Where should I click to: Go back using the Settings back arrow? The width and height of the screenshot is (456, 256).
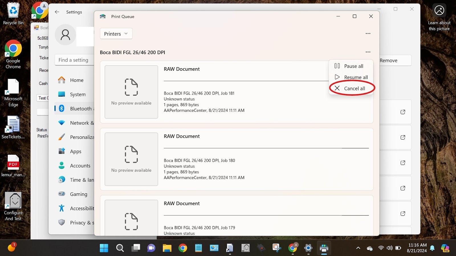click(x=57, y=12)
